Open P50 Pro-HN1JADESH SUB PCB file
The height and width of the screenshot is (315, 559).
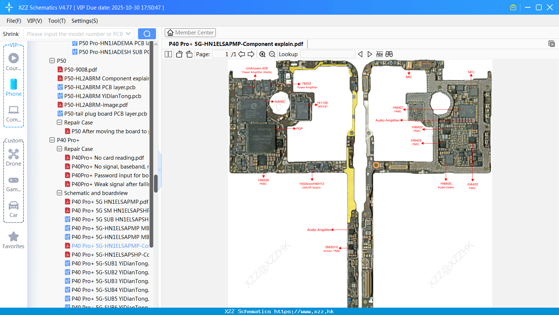111,52
